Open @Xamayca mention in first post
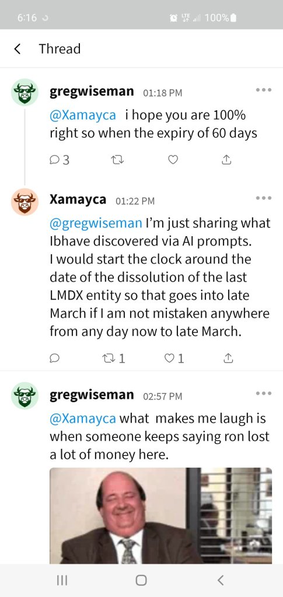 tap(83, 115)
